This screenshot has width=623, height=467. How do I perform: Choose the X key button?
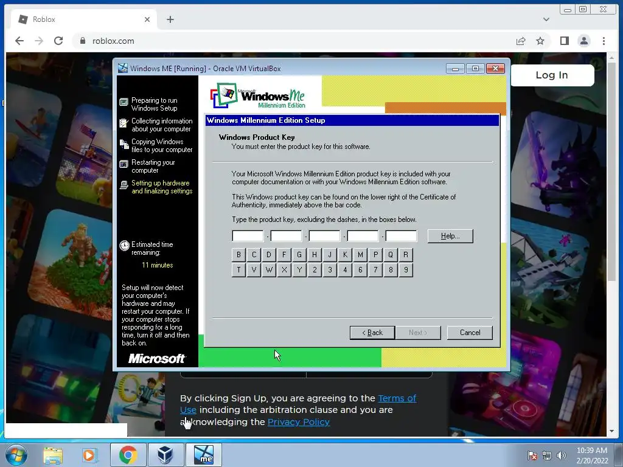click(284, 270)
